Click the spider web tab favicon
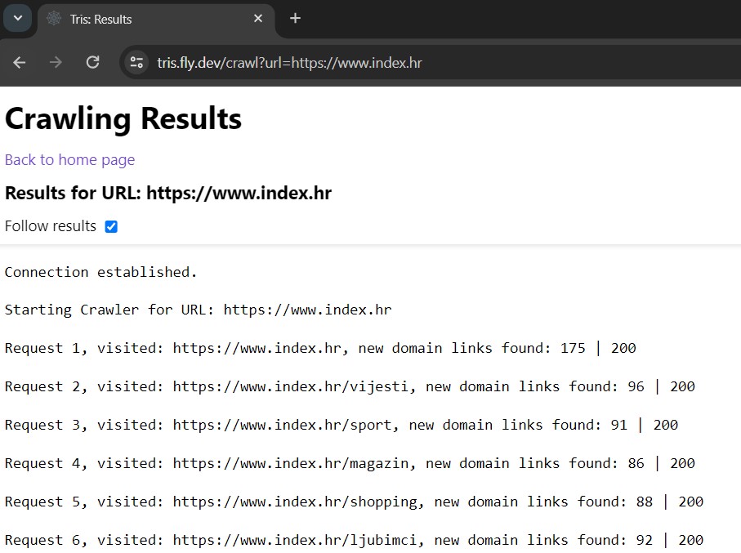 coord(54,19)
